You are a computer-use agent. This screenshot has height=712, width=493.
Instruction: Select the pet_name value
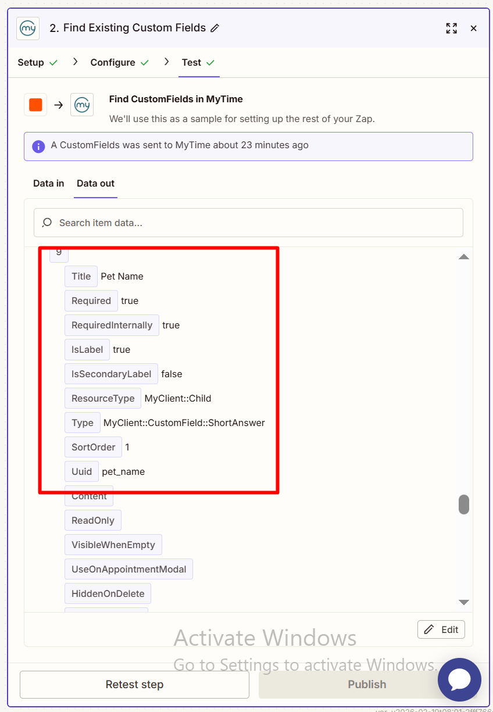point(123,471)
